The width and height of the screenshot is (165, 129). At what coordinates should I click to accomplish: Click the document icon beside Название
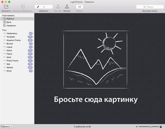pos(4,26)
